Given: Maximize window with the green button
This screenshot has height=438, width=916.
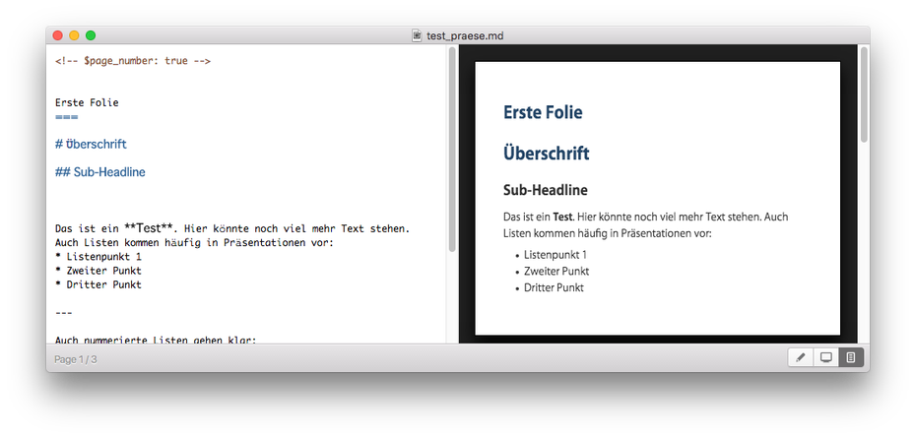Looking at the screenshot, I should [91, 35].
